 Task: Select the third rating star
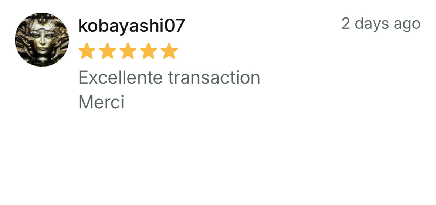[x=128, y=51]
